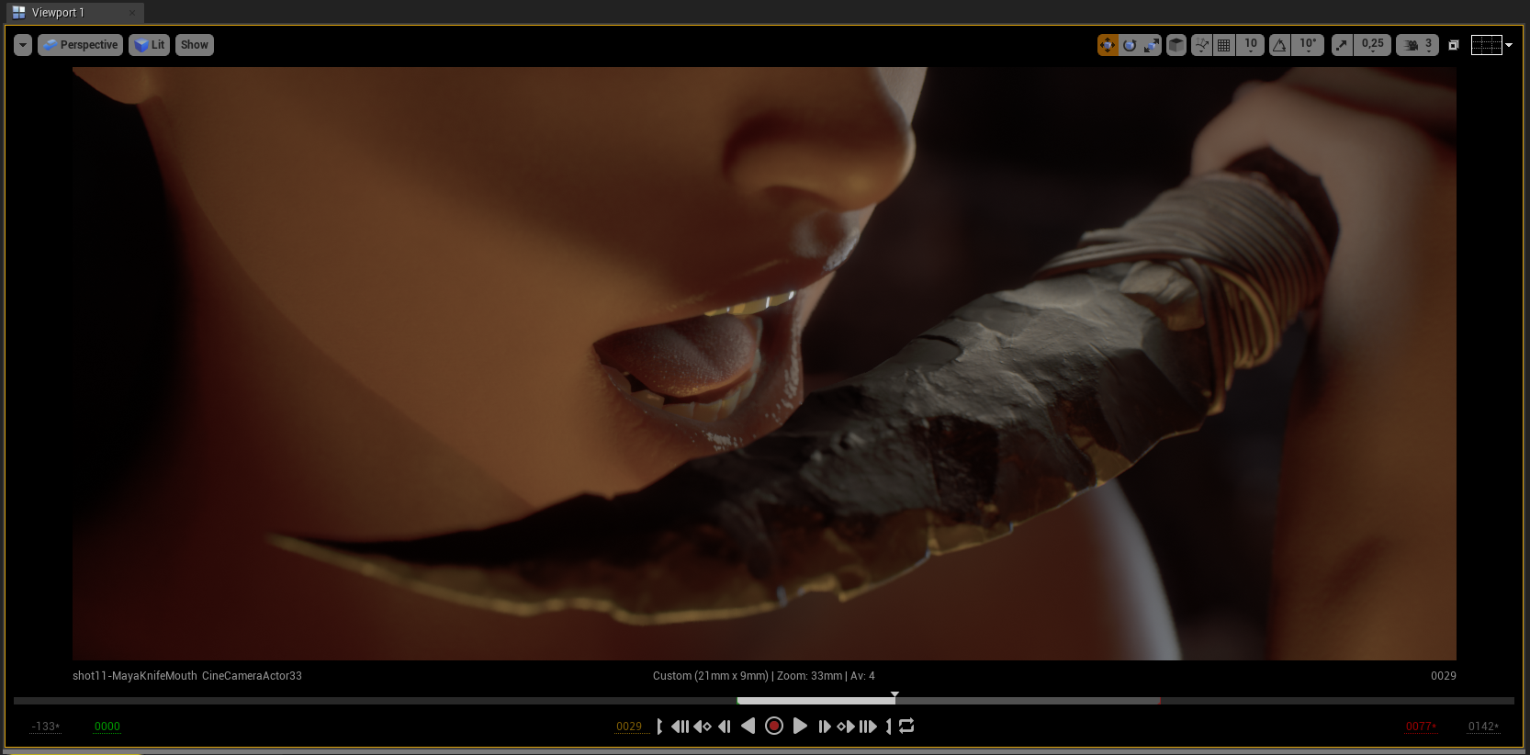Play the sequence forward
Image resolution: width=1530 pixels, height=755 pixels.
tap(800, 727)
